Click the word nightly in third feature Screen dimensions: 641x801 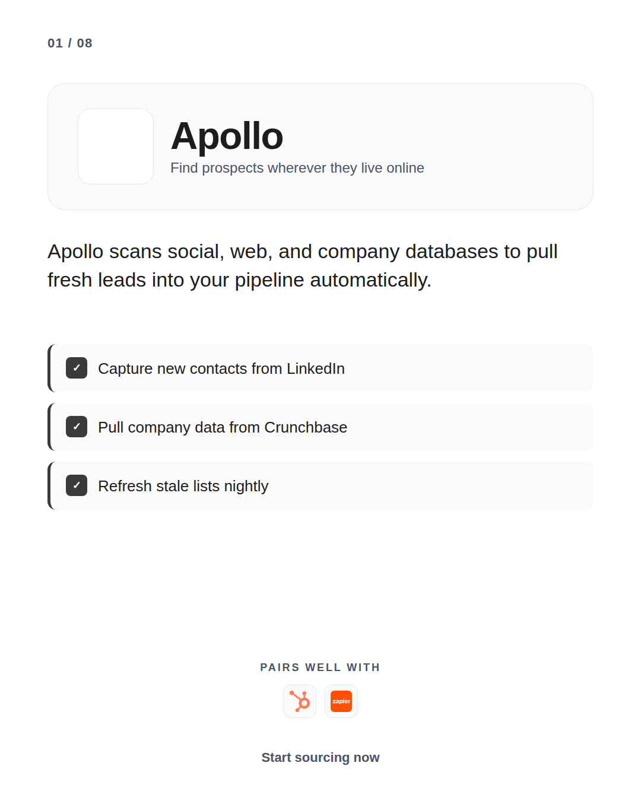(x=246, y=487)
